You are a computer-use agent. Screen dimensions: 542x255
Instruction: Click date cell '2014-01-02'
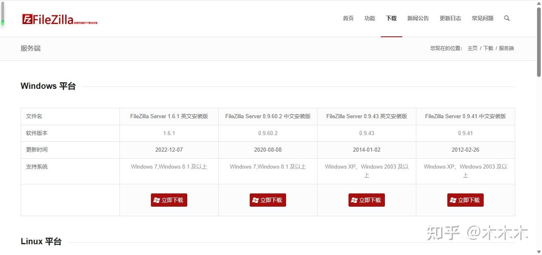[367, 150]
